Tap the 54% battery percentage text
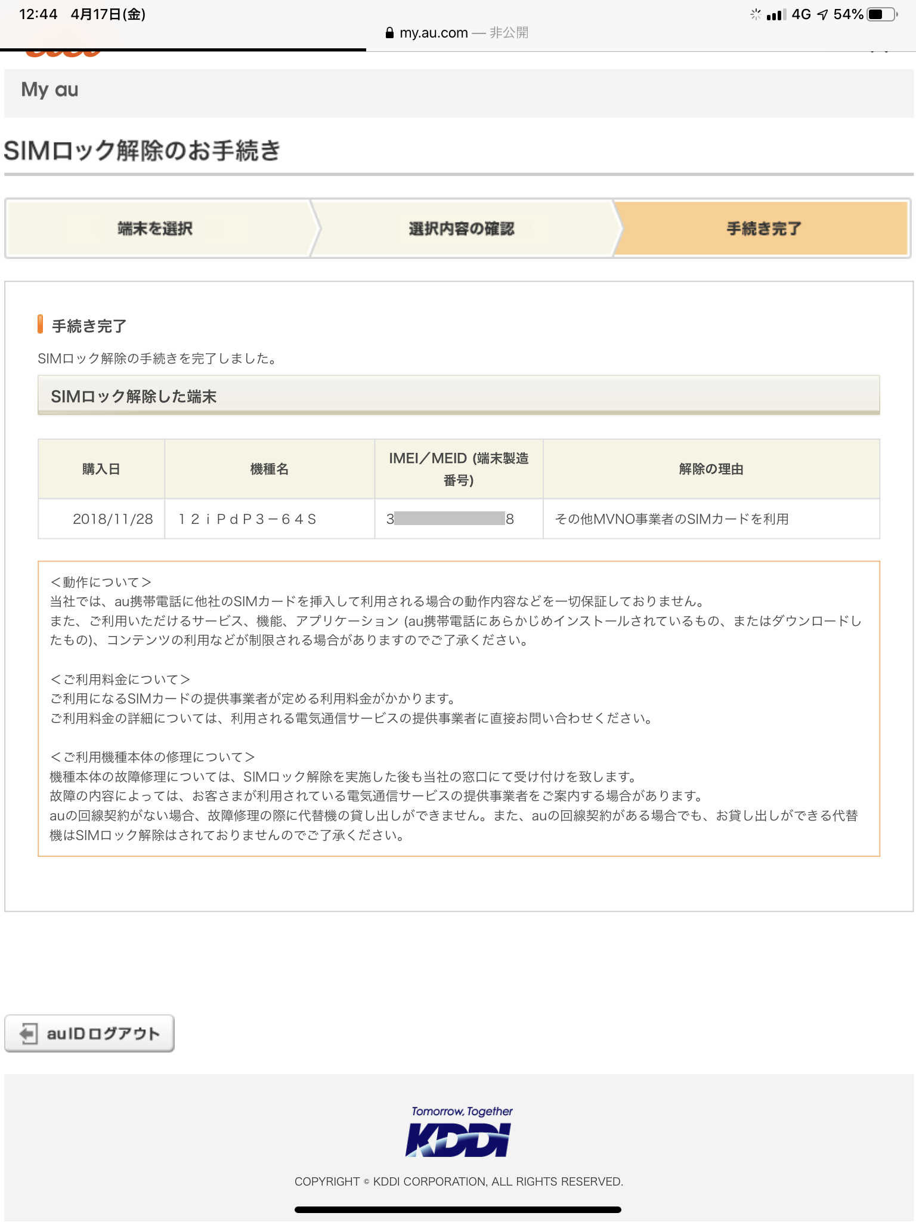Viewport: 916px width, 1222px height. (849, 14)
